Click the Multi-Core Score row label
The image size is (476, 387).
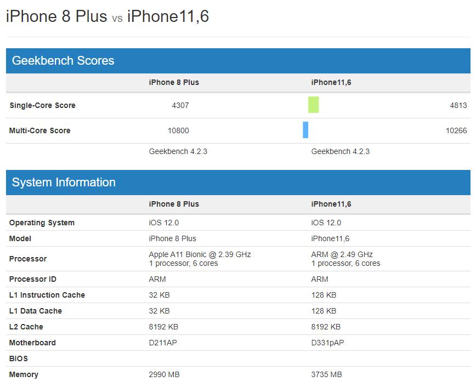pos(39,130)
